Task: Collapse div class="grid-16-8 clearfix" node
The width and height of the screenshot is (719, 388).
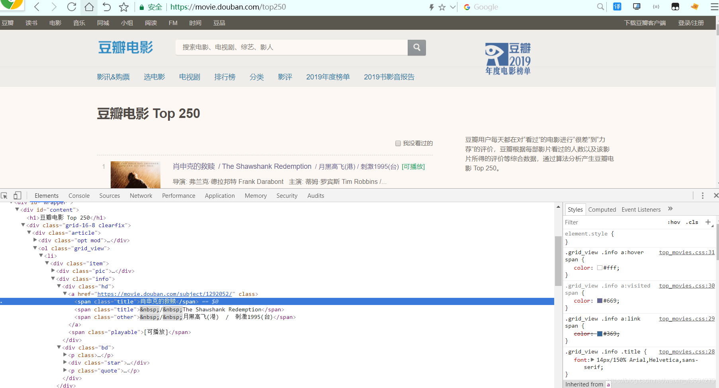Action: pyautogui.click(x=23, y=225)
